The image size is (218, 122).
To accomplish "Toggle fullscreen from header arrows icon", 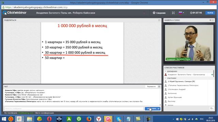I will [x=173, y=13].
